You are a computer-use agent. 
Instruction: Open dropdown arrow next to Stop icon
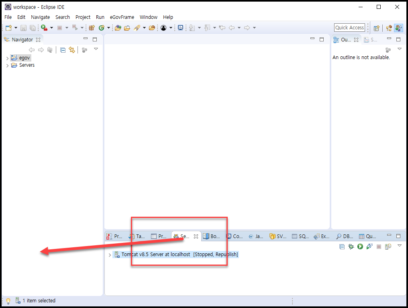(x=67, y=28)
